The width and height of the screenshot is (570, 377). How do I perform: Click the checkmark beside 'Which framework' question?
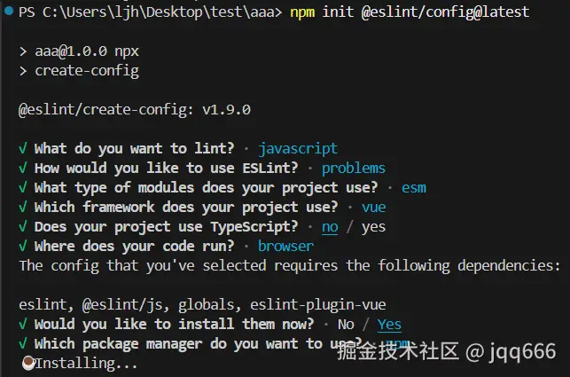(x=23, y=207)
